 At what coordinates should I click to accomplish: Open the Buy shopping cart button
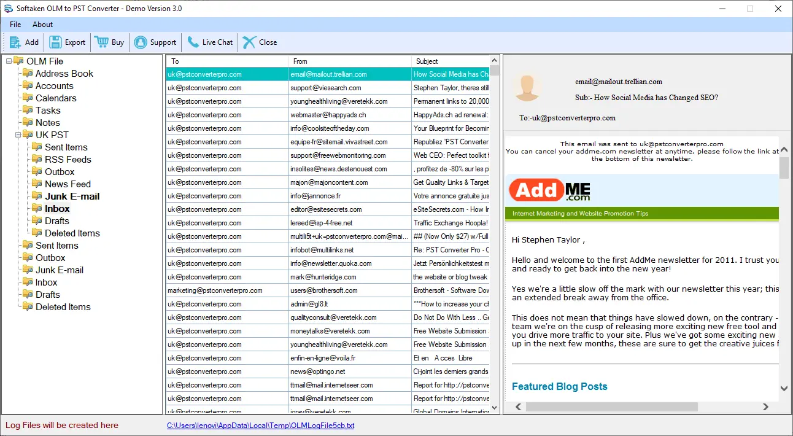109,42
